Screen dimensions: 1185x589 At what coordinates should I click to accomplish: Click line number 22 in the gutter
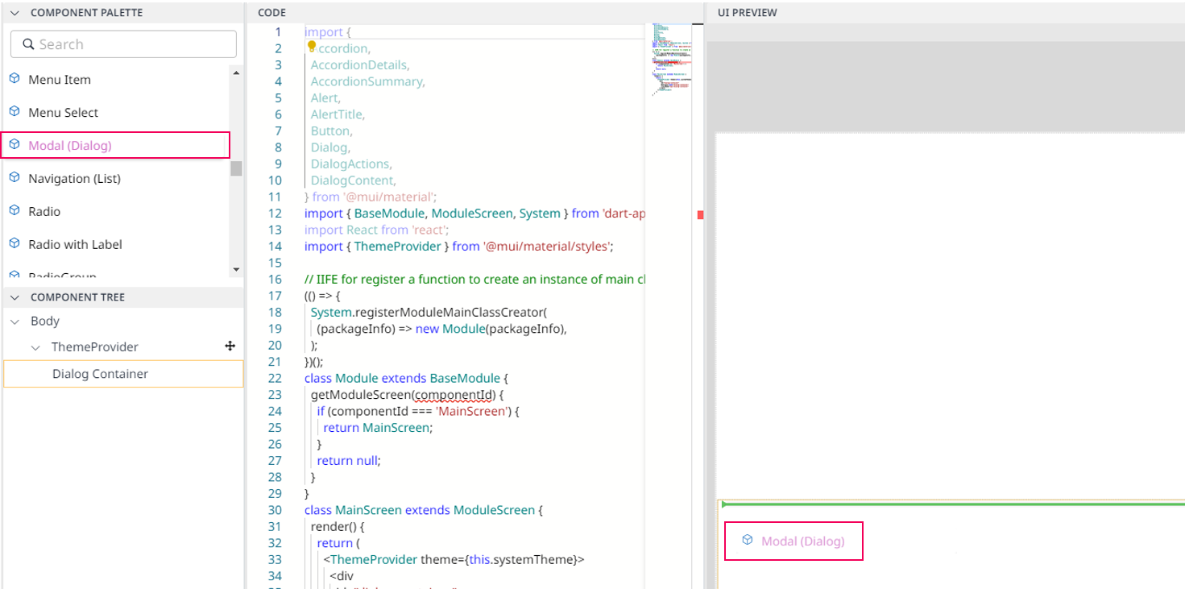click(275, 379)
